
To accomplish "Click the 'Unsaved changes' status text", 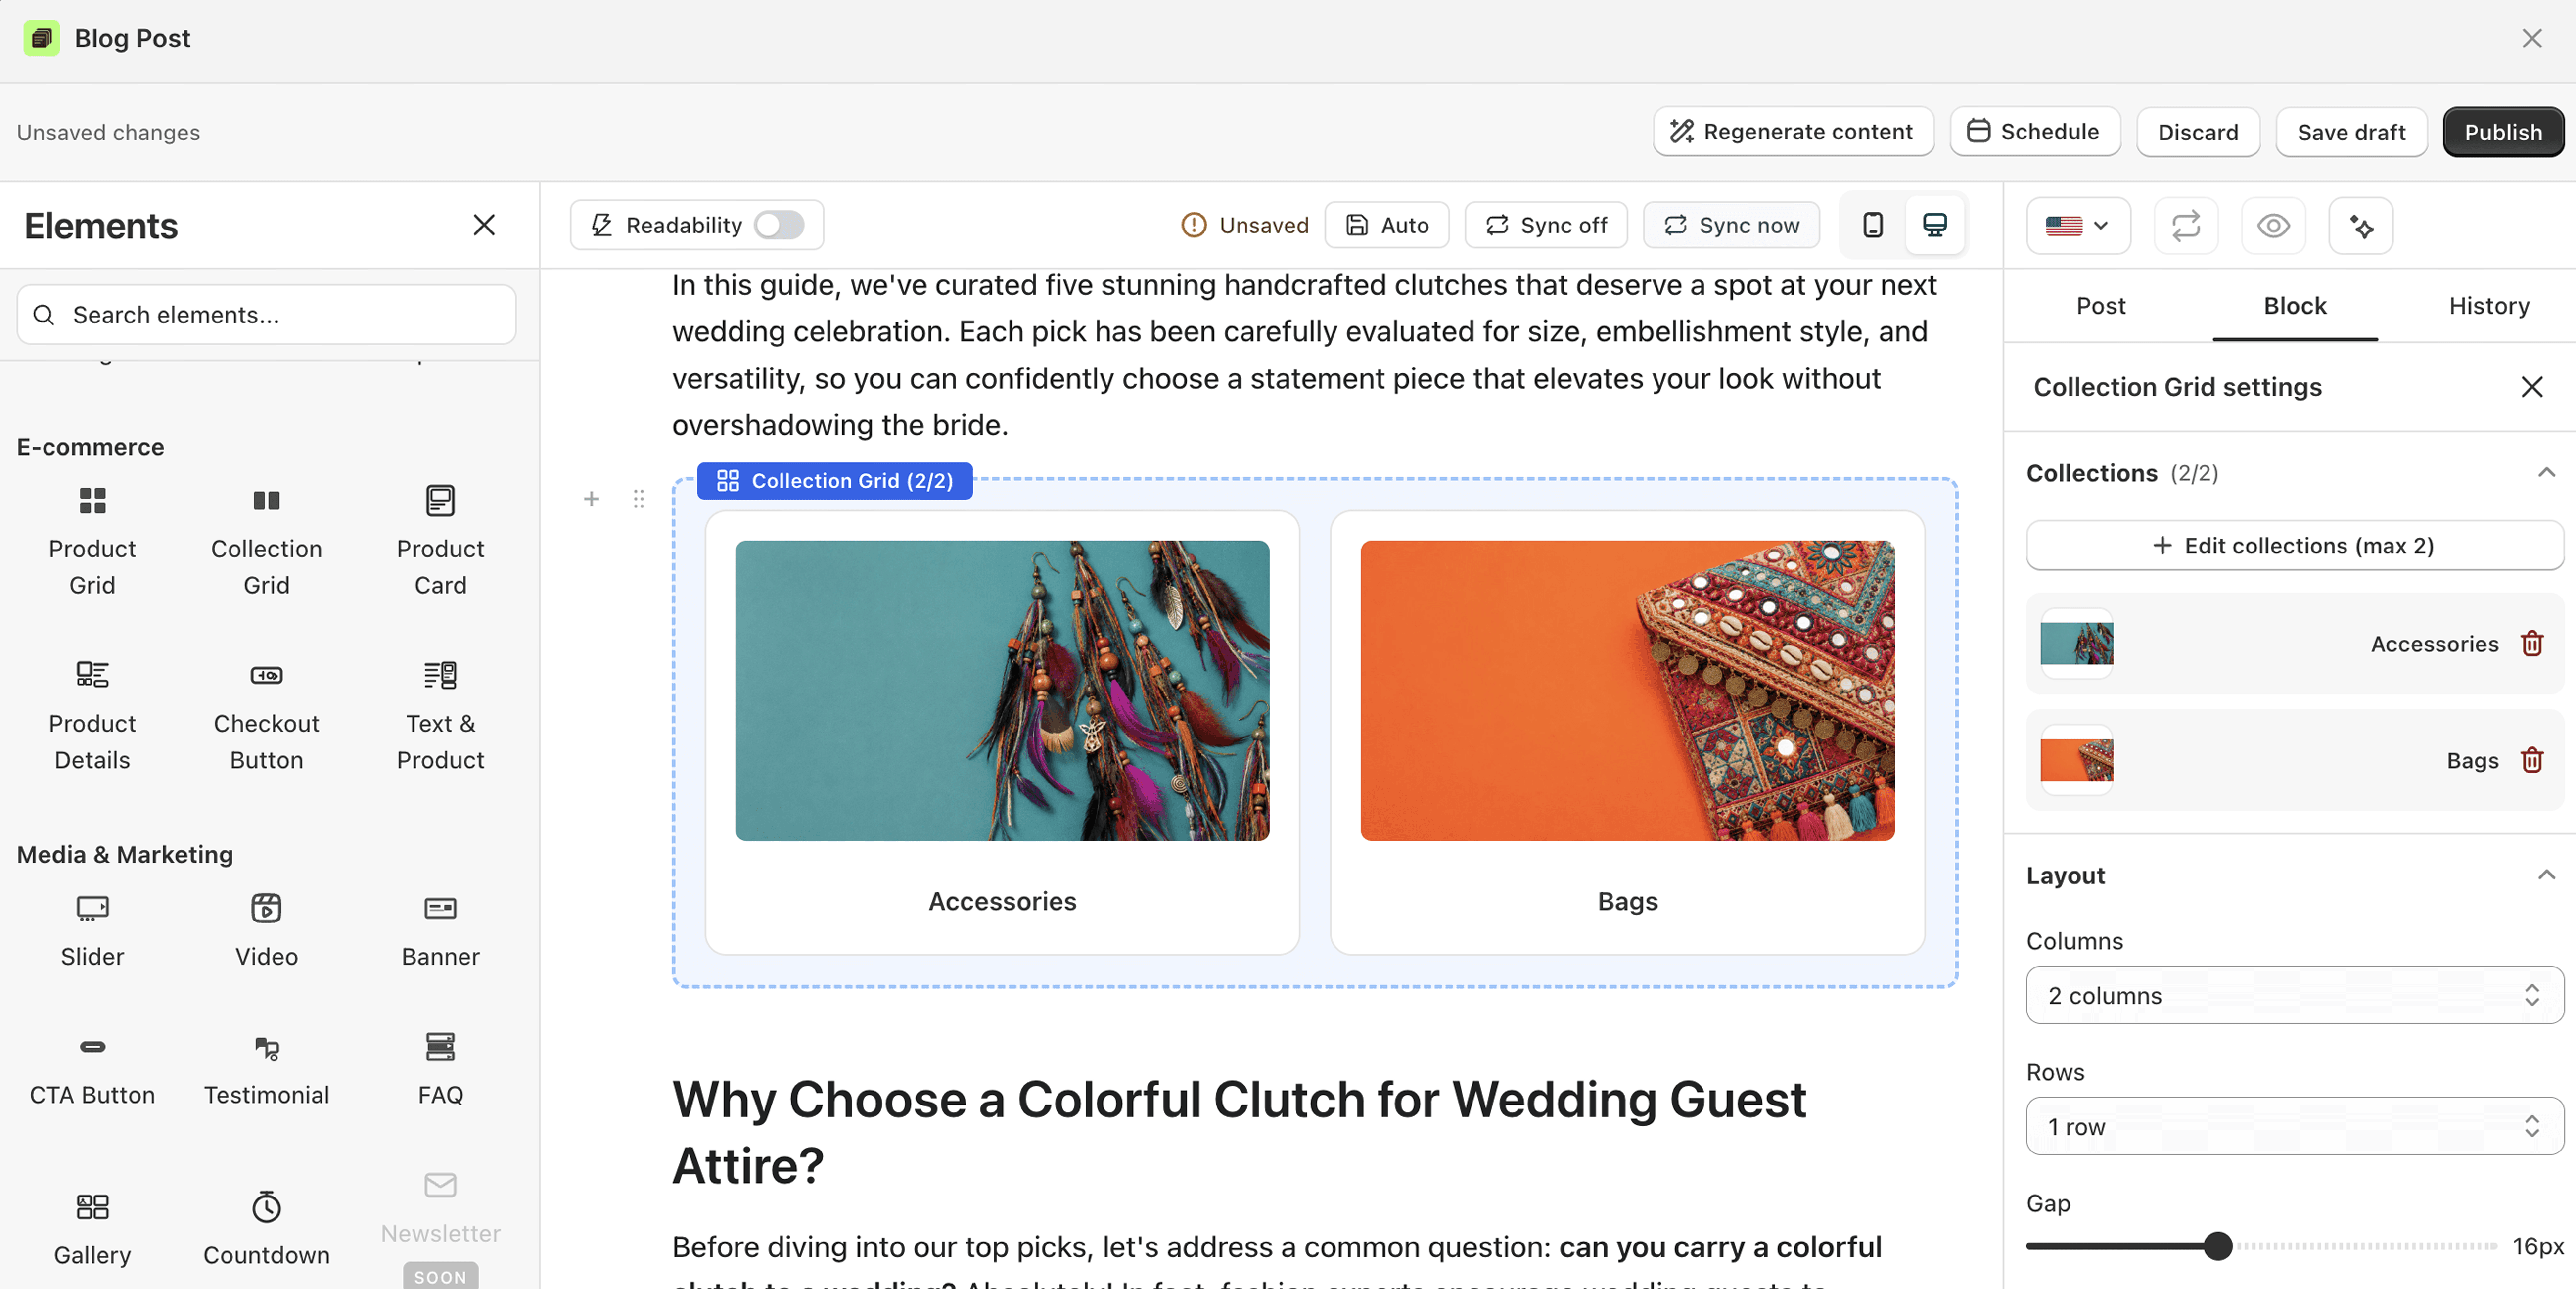I will coord(108,132).
